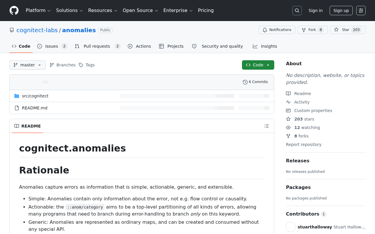Switch to the Actions tab
Image resolution: width=375 pixels, height=234 pixels.
[139, 46]
